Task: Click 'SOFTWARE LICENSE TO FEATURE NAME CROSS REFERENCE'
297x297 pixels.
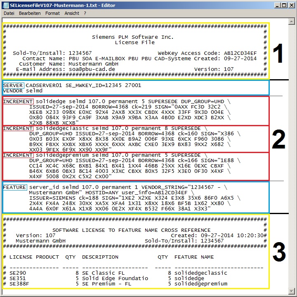Action: [132, 230]
